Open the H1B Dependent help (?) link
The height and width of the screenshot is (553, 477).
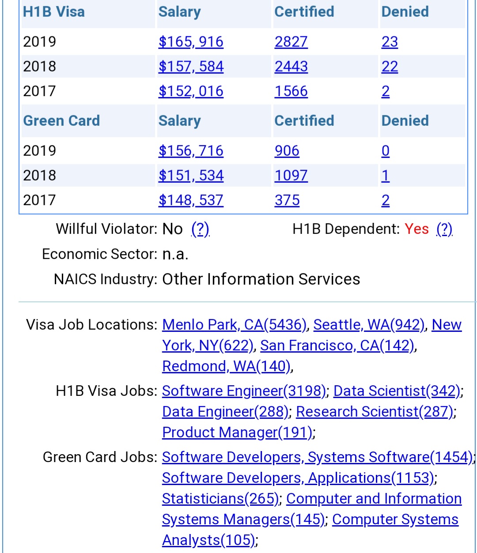444,229
